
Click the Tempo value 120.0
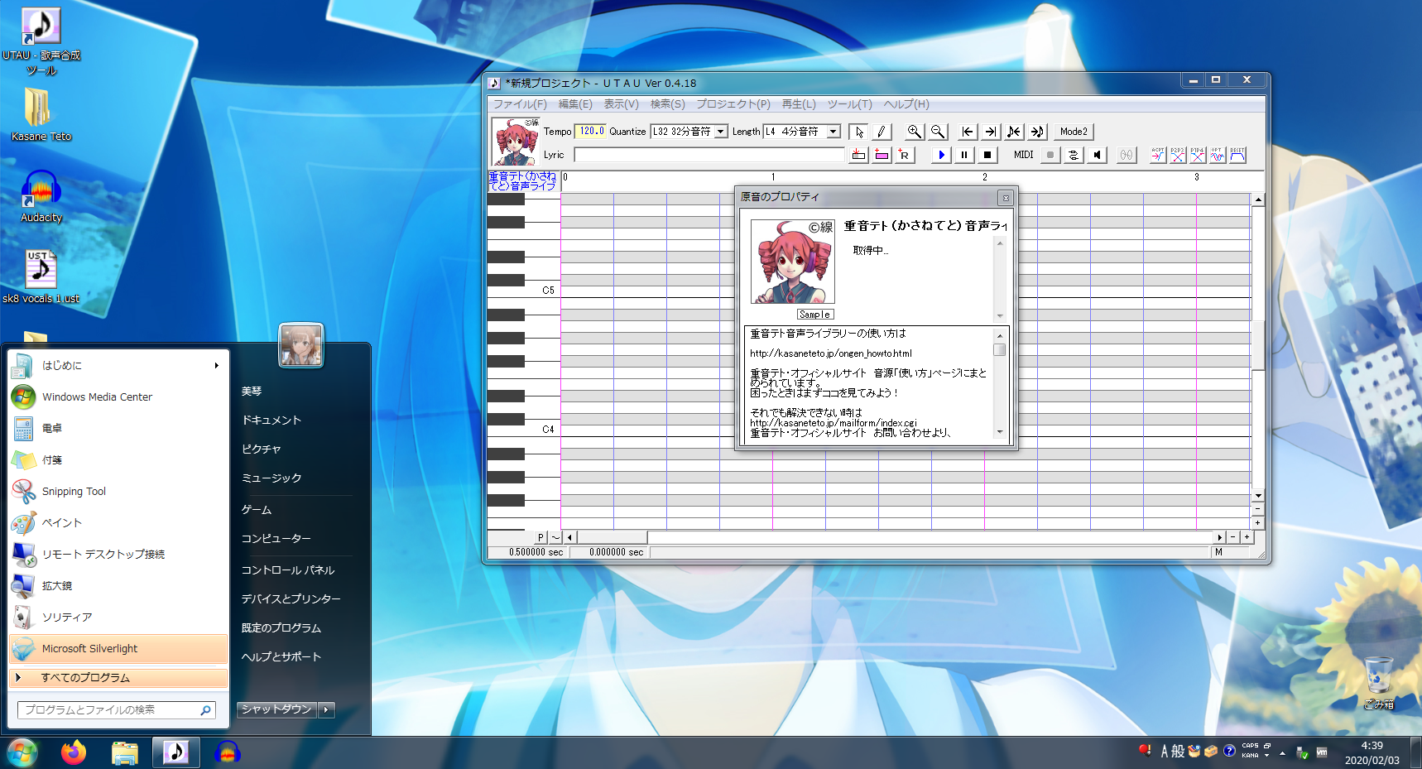591,131
